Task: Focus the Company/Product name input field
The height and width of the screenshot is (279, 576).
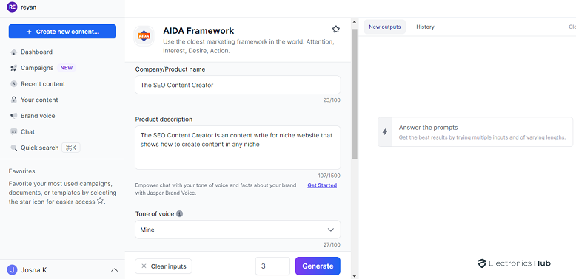Action: click(x=238, y=85)
